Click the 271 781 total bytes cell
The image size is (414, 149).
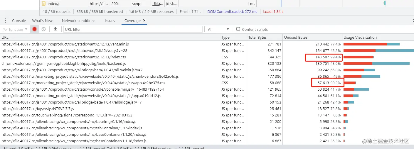pyautogui.click(x=265, y=44)
